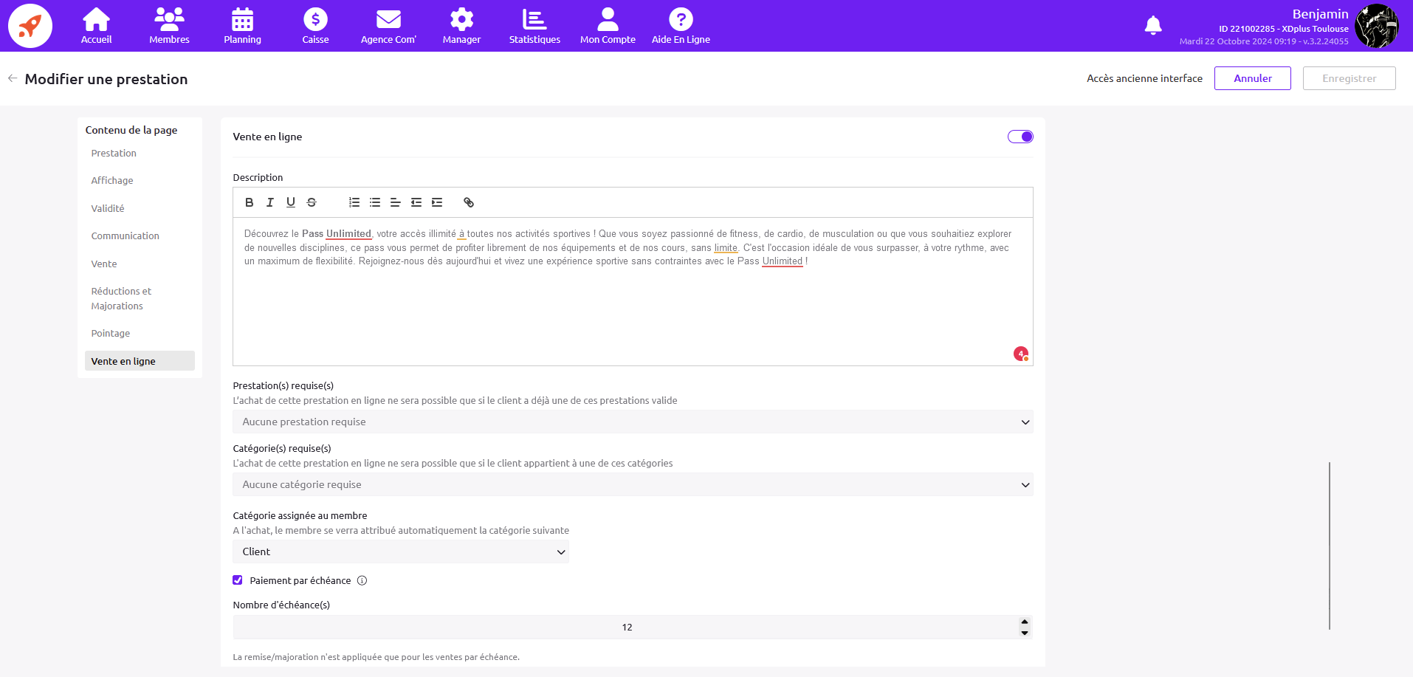Open the Client category dropdown
The height and width of the screenshot is (677, 1413).
401,551
